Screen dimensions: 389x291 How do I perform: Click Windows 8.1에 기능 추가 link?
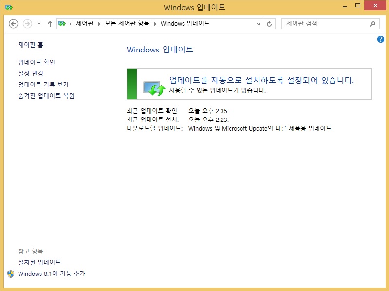coord(52,274)
